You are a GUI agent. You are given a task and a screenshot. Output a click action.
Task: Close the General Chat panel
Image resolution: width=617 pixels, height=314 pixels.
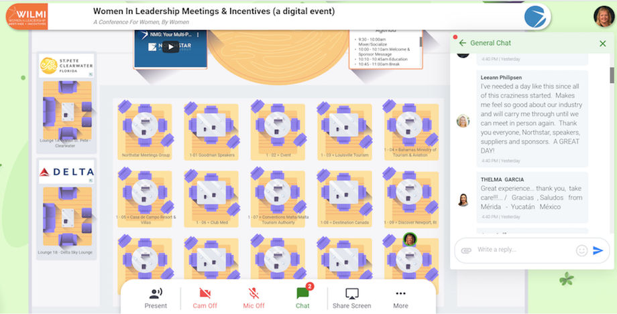(603, 44)
